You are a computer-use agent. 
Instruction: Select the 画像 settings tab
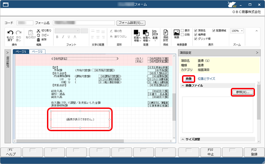(x=189, y=79)
